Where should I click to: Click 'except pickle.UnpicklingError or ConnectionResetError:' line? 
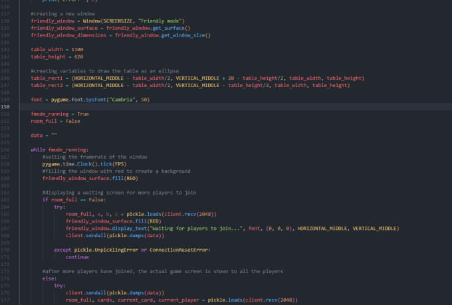(x=132, y=250)
